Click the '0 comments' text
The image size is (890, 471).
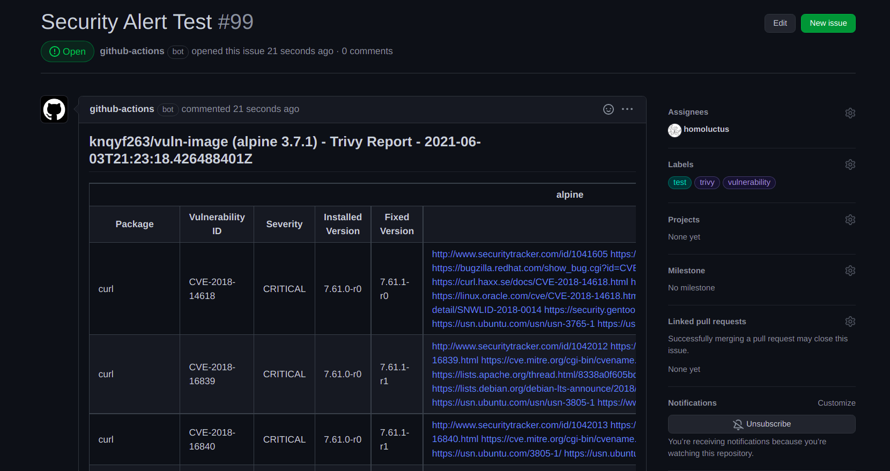tap(367, 51)
